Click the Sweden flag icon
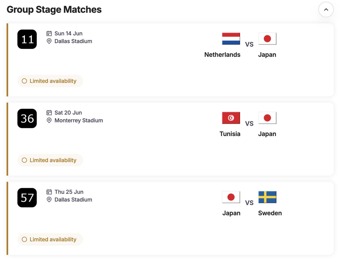 267,197
